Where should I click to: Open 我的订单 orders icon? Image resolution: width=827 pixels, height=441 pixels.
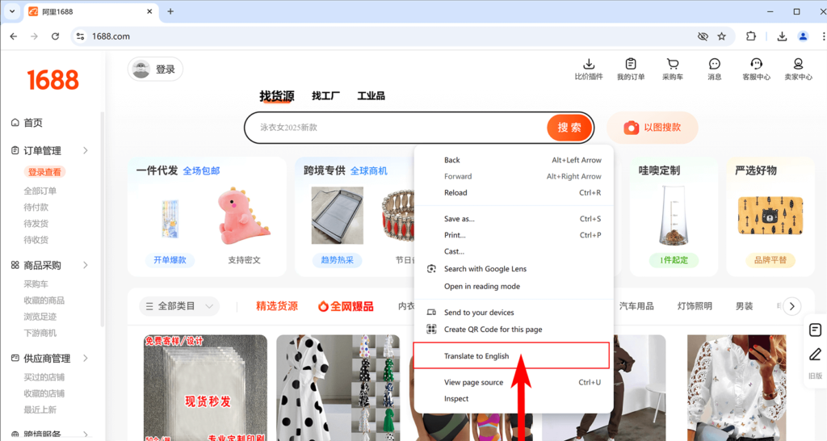click(631, 65)
